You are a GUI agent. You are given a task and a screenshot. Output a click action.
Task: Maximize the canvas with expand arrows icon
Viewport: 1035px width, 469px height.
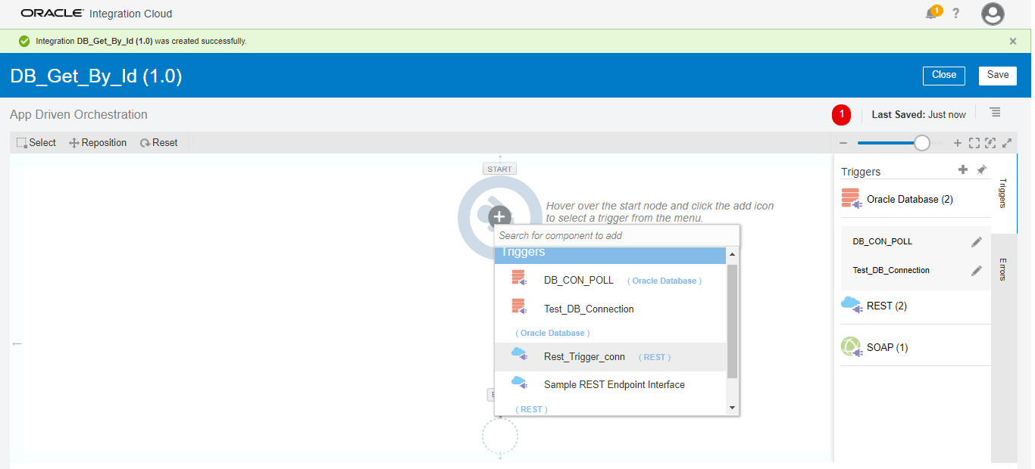(x=1007, y=143)
